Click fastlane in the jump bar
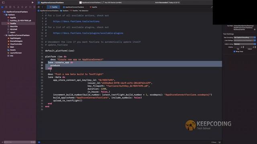257x144 pixels. coord(64,11)
